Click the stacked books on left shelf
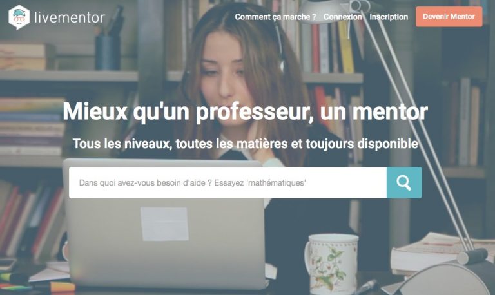The height and width of the screenshot is (295, 495). tap(32, 126)
